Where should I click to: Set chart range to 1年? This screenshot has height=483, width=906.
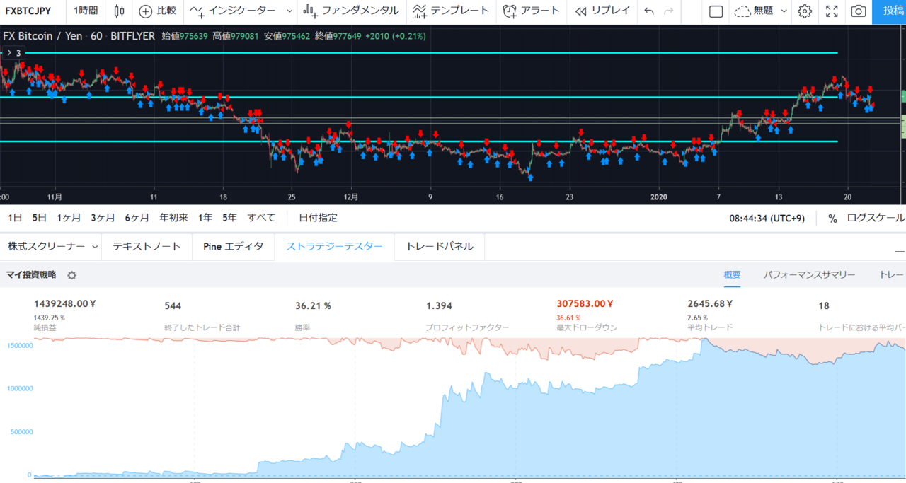tap(205, 218)
